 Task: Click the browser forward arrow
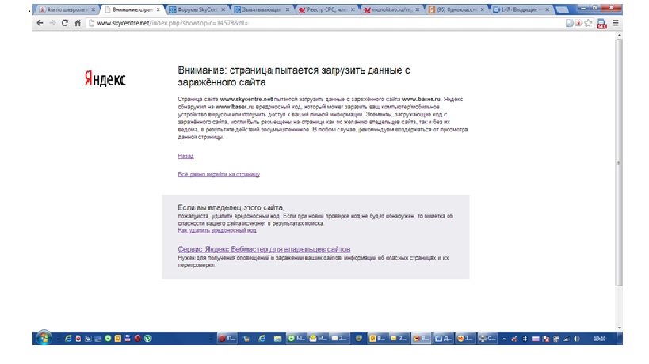pos(52,23)
